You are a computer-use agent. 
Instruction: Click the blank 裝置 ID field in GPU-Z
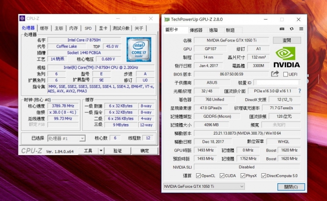[277, 83]
